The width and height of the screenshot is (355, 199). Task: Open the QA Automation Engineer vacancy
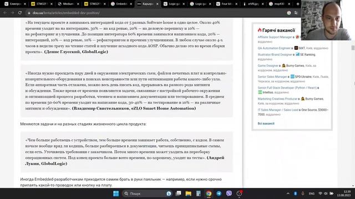pyautogui.click(x=274, y=48)
